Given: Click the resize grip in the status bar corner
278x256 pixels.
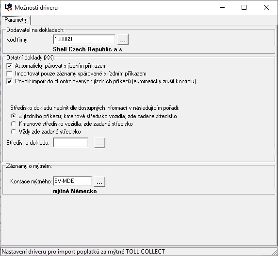Looking at the screenshot, I should [274, 252].
